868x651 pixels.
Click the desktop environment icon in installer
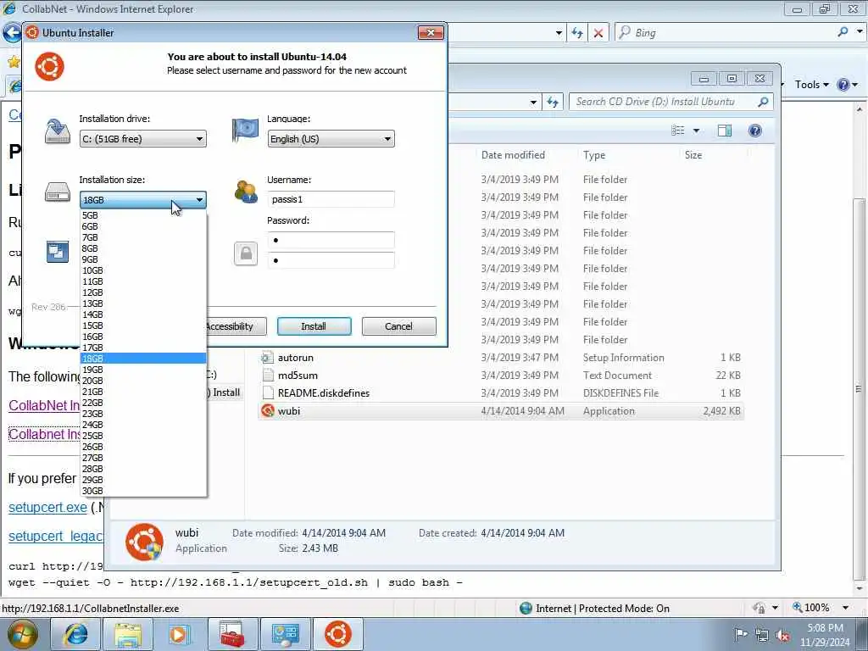(x=58, y=252)
